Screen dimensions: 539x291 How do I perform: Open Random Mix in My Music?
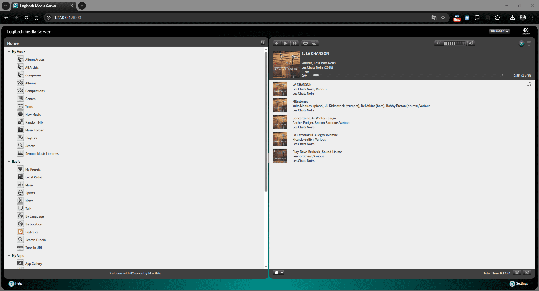[x=34, y=122]
